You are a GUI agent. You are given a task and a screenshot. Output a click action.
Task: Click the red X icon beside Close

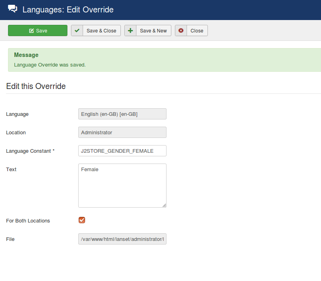[x=181, y=31]
